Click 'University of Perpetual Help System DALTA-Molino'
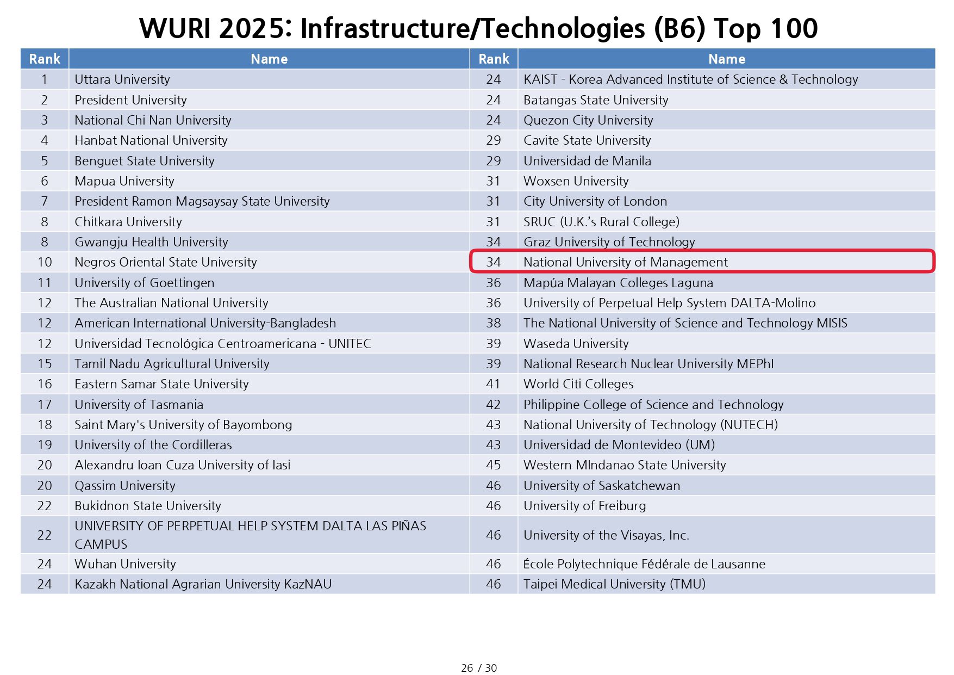Viewport: 954px width, 675px height. (670, 303)
